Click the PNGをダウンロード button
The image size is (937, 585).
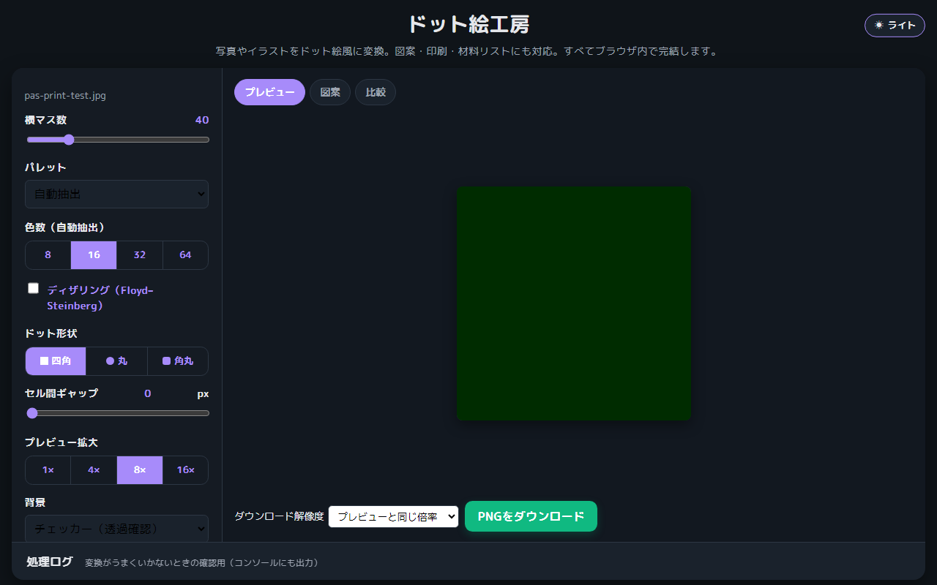[531, 516]
